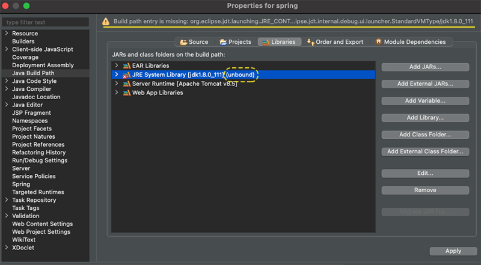Click the Module Dependencies tab icon
The height and width of the screenshot is (265, 481).
(x=379, y=41)
